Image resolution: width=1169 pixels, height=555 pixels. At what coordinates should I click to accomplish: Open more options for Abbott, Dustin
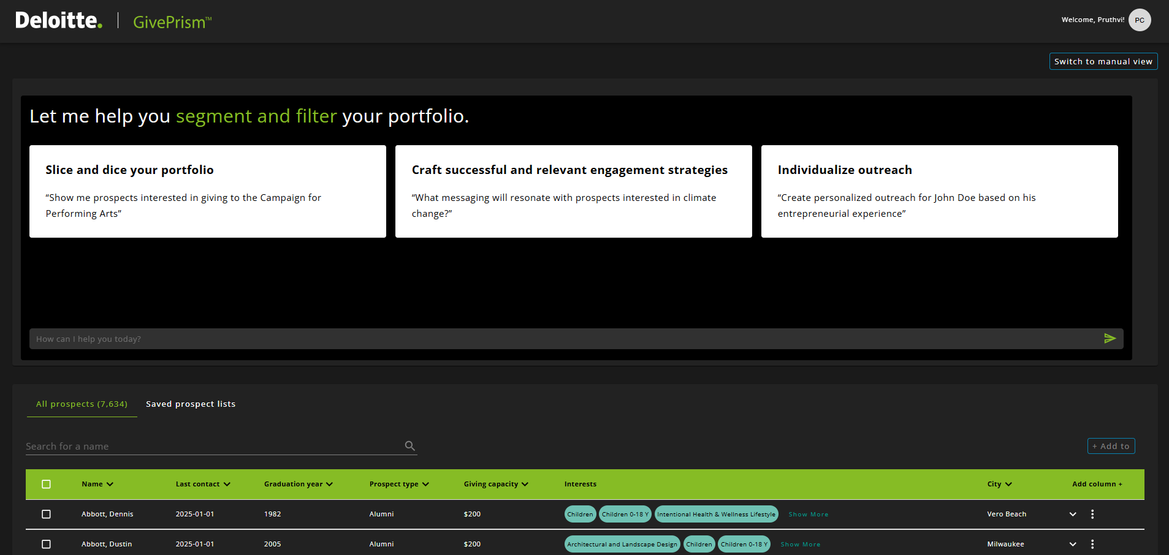(x=1092, y=544)
